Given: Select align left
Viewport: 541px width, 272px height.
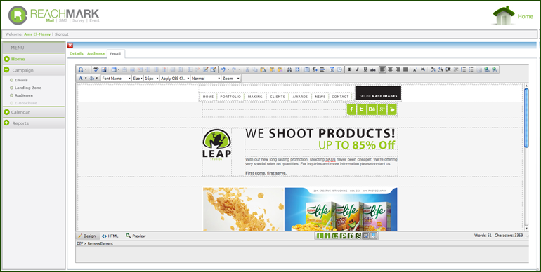Looking at the screenshot, I should [382, 69].
